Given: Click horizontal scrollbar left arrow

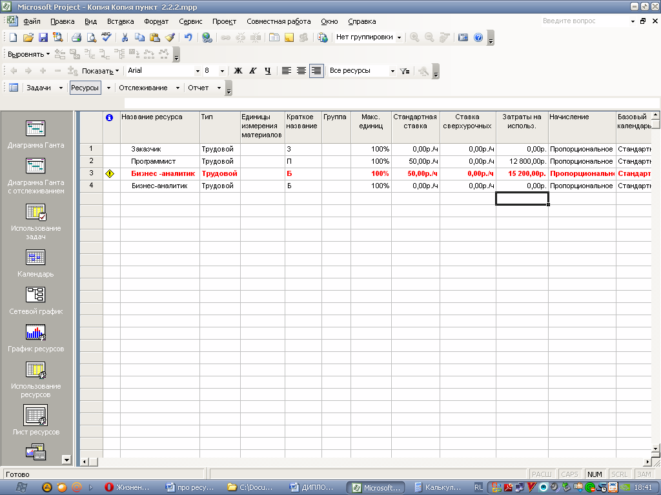Looking at the screenshot, I should click(85, 461).
